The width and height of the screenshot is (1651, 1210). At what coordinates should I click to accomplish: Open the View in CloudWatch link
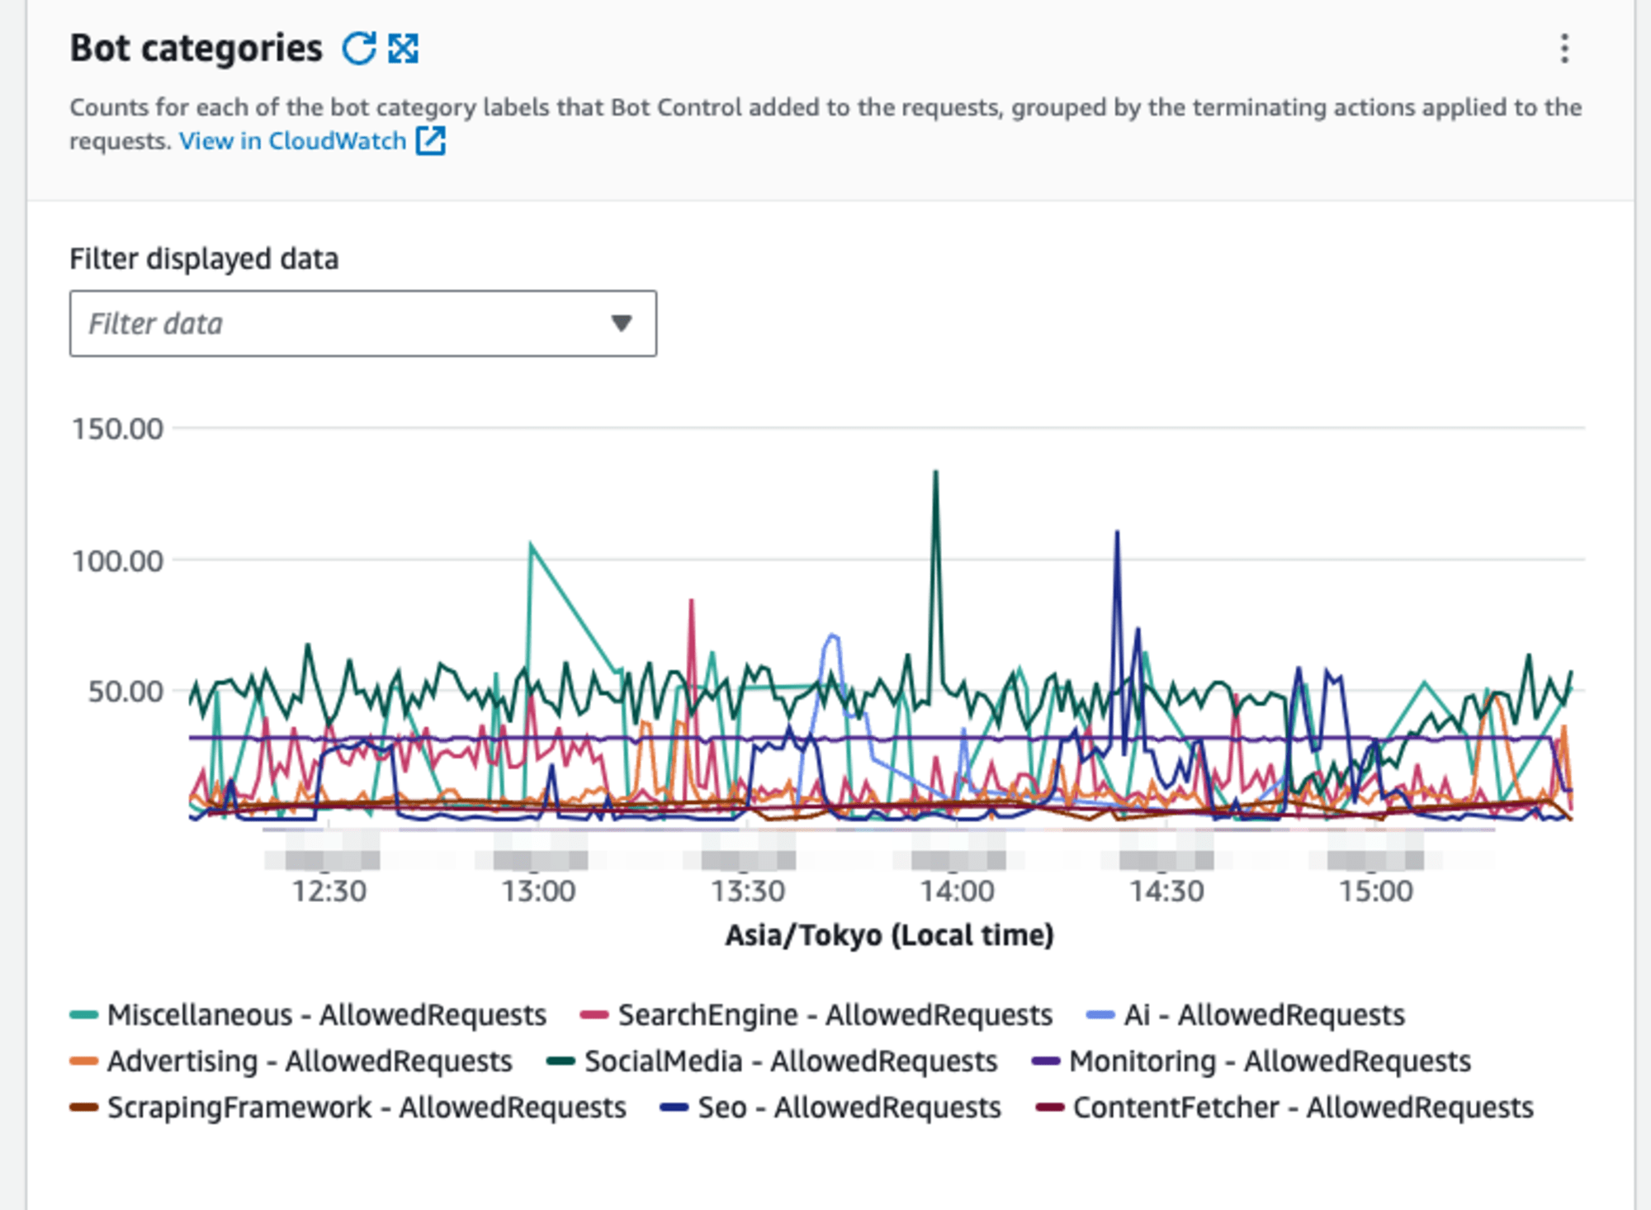pos(312,141)
